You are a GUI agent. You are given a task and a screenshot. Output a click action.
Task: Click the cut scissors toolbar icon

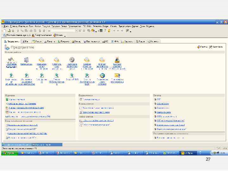click(x=18, y=31)
